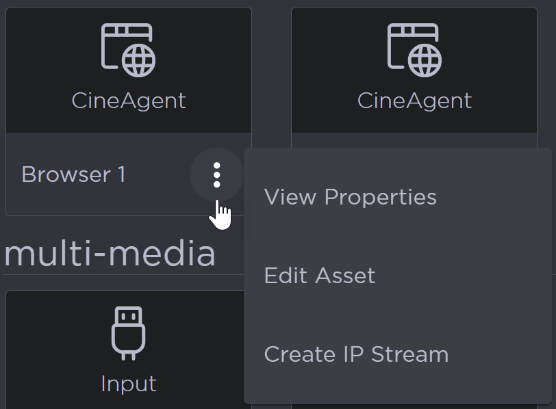Select Edit Asset in the context menu
Screen dimensions: 556x409
[320, 276]
